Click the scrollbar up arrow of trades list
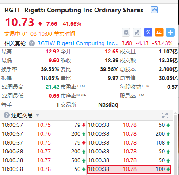 tap(175, 113)
